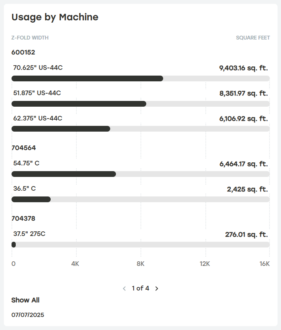Viewport: 281px width, 330px height.
Task: Click the 9,403.16 sq. ft. value label
Action: pyautogui.click(x=244, y=68)
